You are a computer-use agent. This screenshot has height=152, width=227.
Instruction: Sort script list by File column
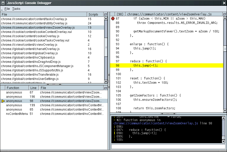(x=44, y=15)
